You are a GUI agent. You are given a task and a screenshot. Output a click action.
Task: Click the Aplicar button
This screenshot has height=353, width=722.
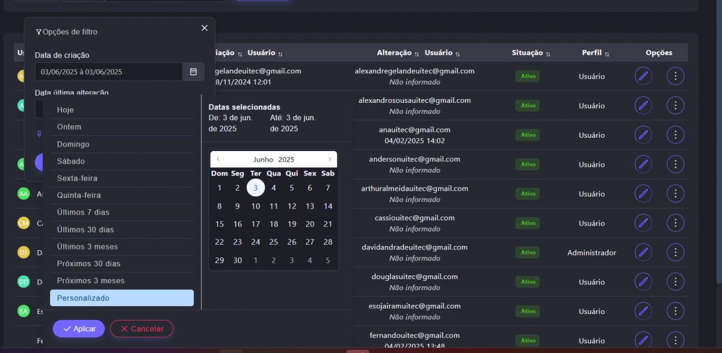(x=79, y=329)
